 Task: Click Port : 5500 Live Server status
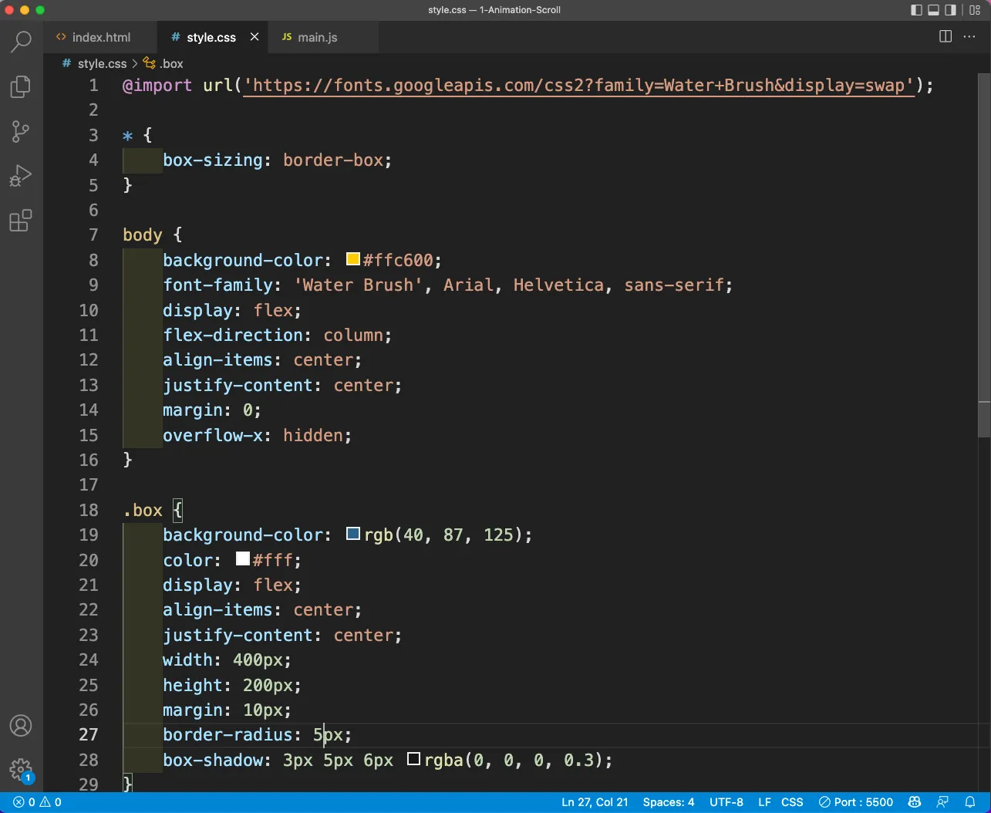856,802
